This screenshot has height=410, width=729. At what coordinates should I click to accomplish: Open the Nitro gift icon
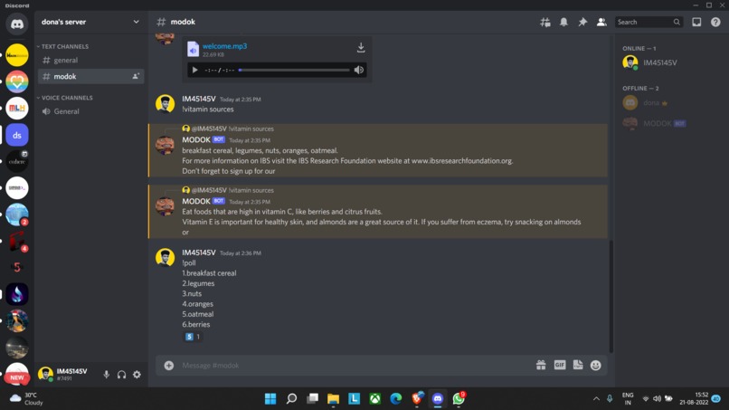pos(541,366)
